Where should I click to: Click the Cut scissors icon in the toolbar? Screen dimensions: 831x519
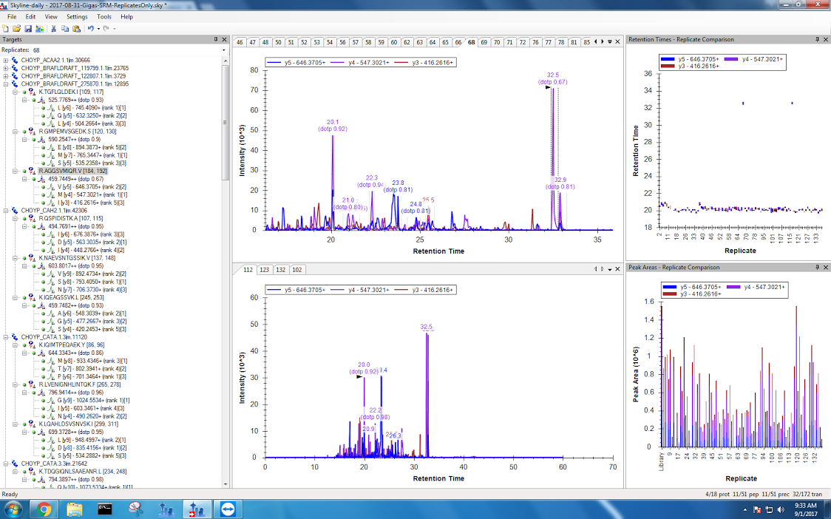point(53,28)
